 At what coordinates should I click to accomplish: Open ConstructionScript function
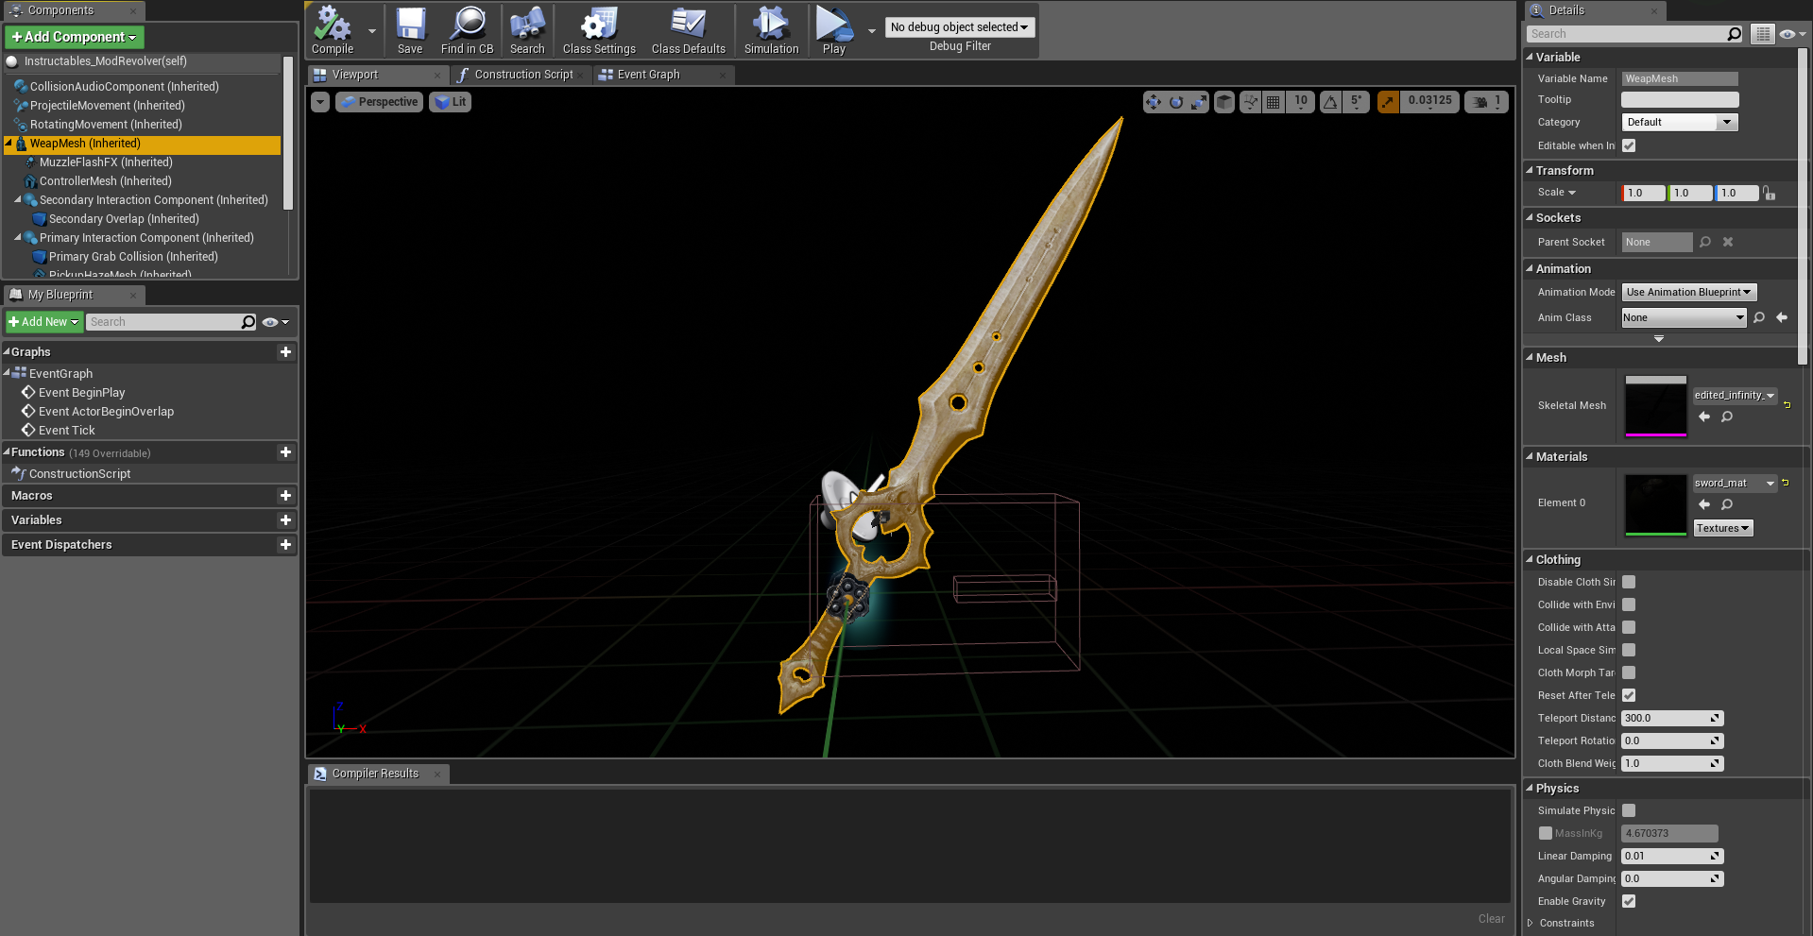79,474
